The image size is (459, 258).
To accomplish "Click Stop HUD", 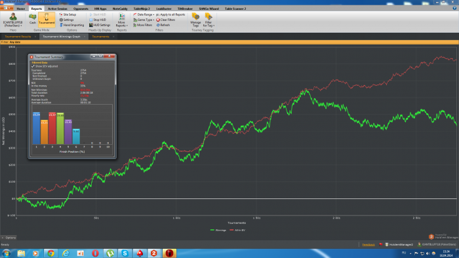I will pos(98,20).
